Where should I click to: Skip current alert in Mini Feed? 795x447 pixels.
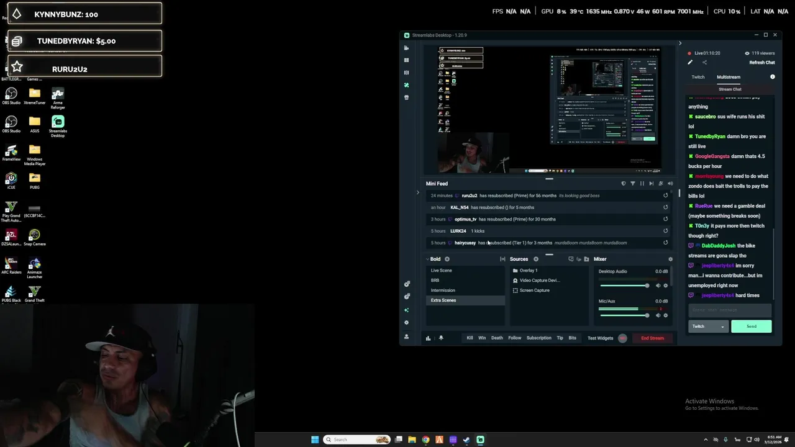[651, 184]
